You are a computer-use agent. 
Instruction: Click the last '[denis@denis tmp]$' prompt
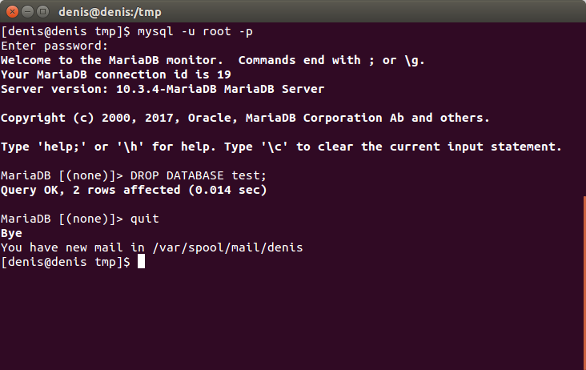66,262
